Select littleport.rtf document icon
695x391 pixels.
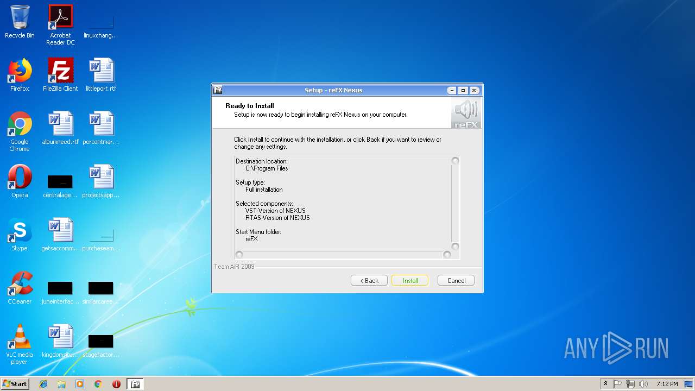(x=101, y=75)
